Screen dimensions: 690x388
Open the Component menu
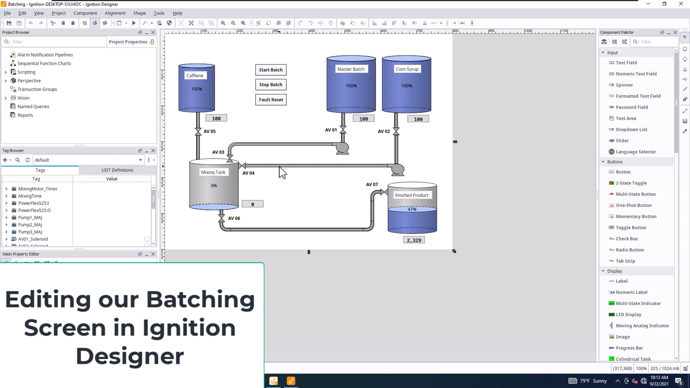pyautogui.click(x=85, y=13)
